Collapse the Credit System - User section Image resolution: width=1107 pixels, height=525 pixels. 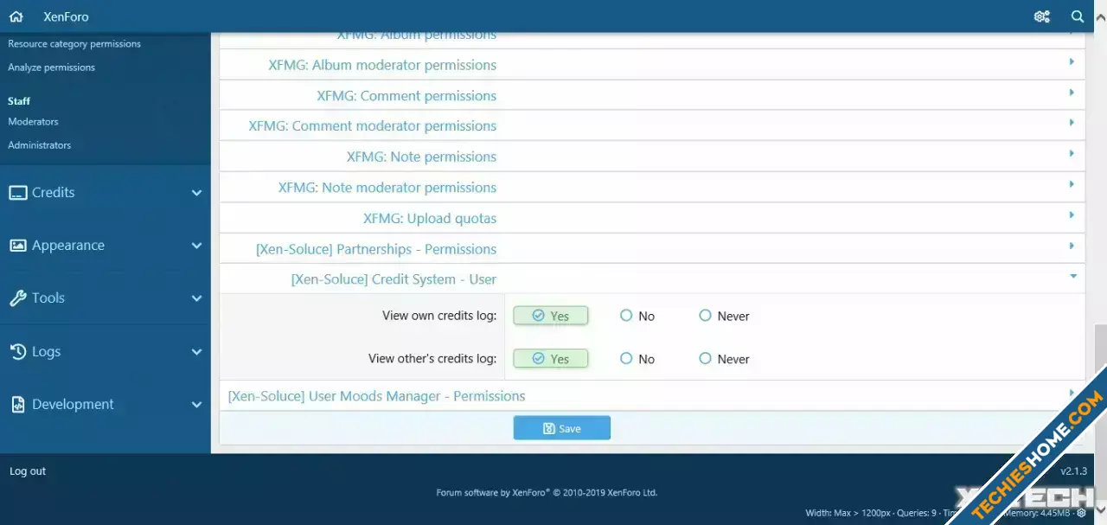coord(652,279)
